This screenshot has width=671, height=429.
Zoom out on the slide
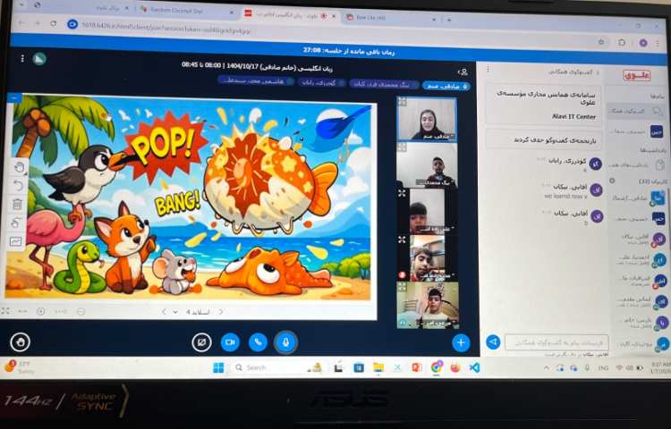[x=81, y=312]
